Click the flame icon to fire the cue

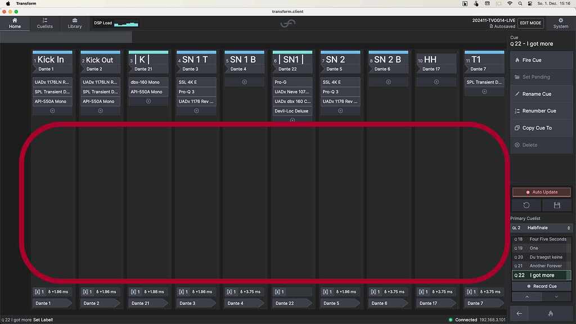pyautogui.click(x=517, y=60)
